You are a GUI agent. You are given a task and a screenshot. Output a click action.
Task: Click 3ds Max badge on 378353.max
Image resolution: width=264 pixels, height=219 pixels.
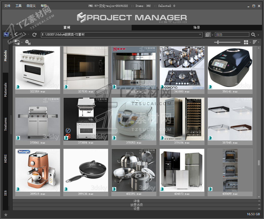point(114,138)
